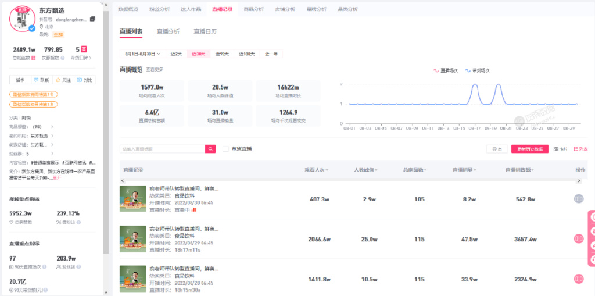This screenshot has width=595, height=296.
Task: Sort by the 观看人次 column
Action: tap(317, 170)
